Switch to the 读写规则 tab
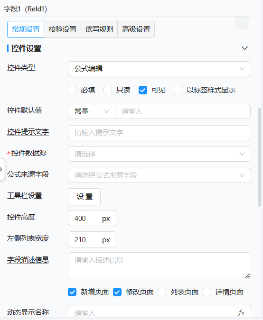 click(99, 29)
